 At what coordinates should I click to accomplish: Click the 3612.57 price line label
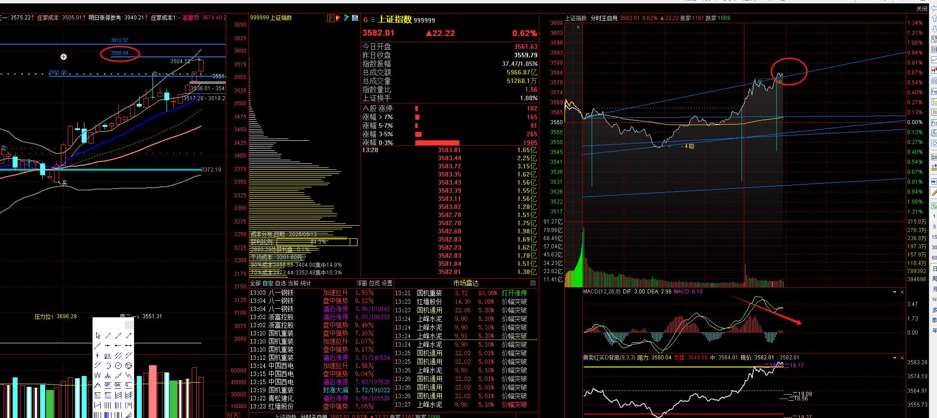(x=120, y=40)
